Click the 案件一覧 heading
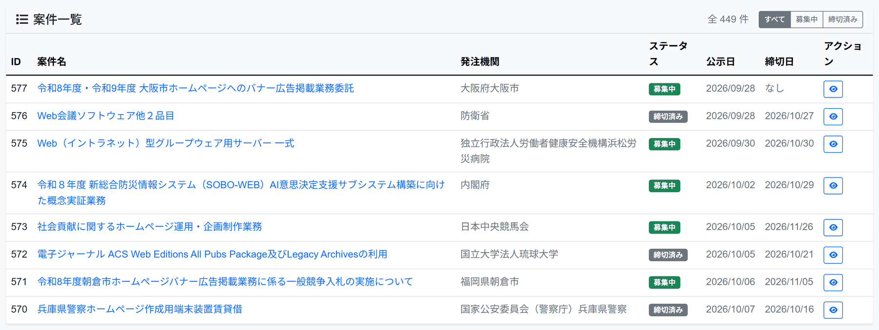Viewport: 879px width, 330px height. point(58,19)
